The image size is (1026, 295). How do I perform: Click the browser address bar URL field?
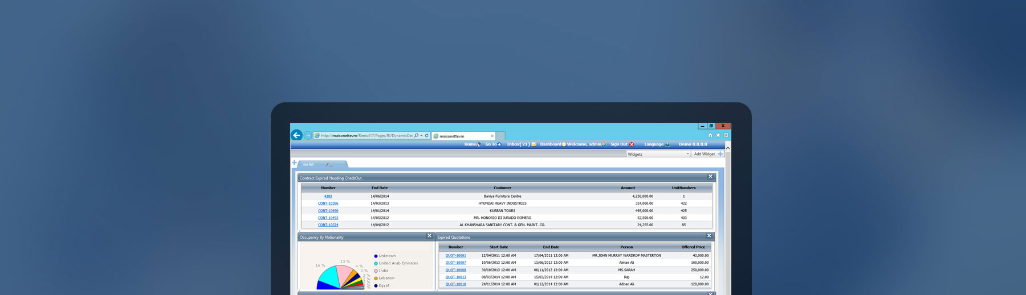tap(365, 136)
